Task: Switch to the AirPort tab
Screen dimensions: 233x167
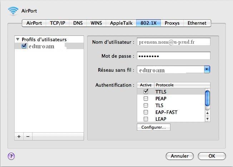Action: pyautogui.click(x=34, y=23)
